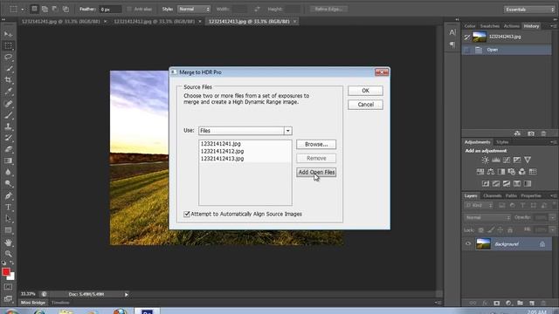Create new snapshot in History panel
559x314 pixels.
pyautogui.click(x=531, y=133)
